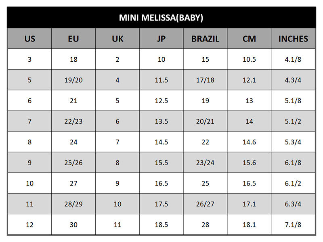
Task: Select the US column header
Action: (29, 39)
